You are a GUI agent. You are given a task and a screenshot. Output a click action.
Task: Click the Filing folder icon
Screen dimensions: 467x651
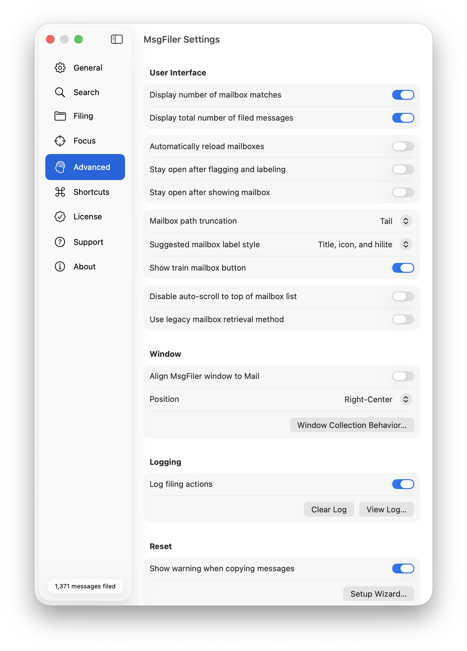pyautogui.click(x=60, y=116)
